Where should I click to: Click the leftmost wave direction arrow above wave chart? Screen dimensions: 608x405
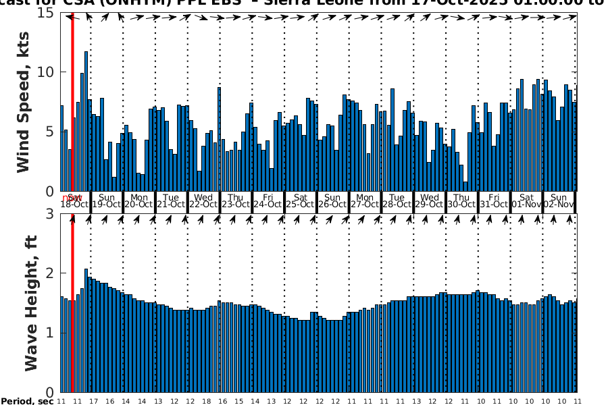pos(72,219)
